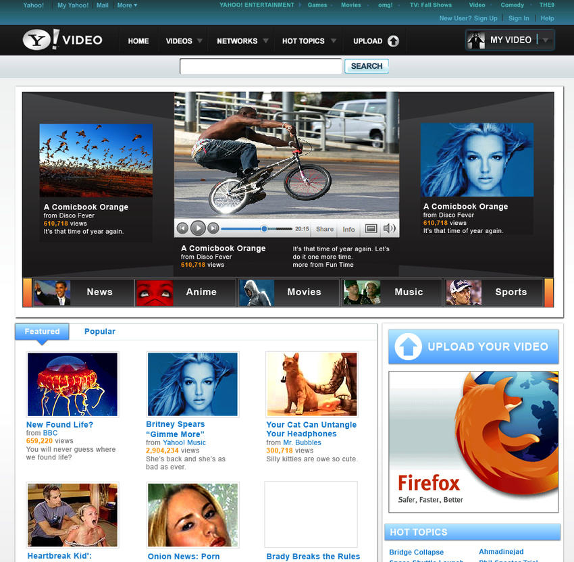Open Brady Breaks the Rules link
The height and width of the screenshot is (562, 574).
pos(313,557)
